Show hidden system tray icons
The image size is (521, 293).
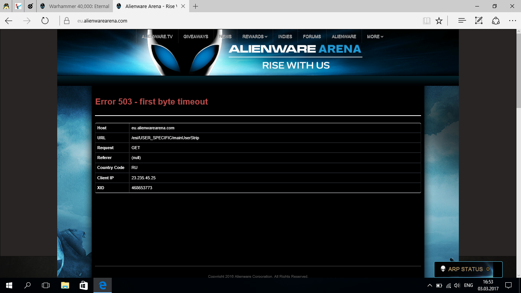click(x=430, y=285)
